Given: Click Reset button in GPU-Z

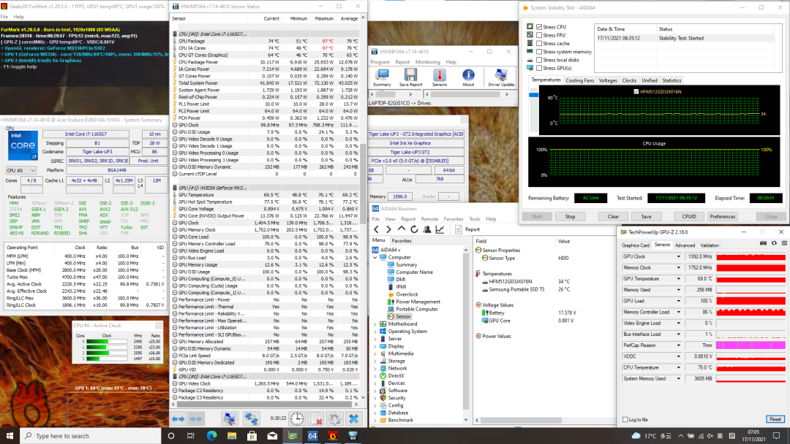Looking at the screenshot, I should coord(775,419).
